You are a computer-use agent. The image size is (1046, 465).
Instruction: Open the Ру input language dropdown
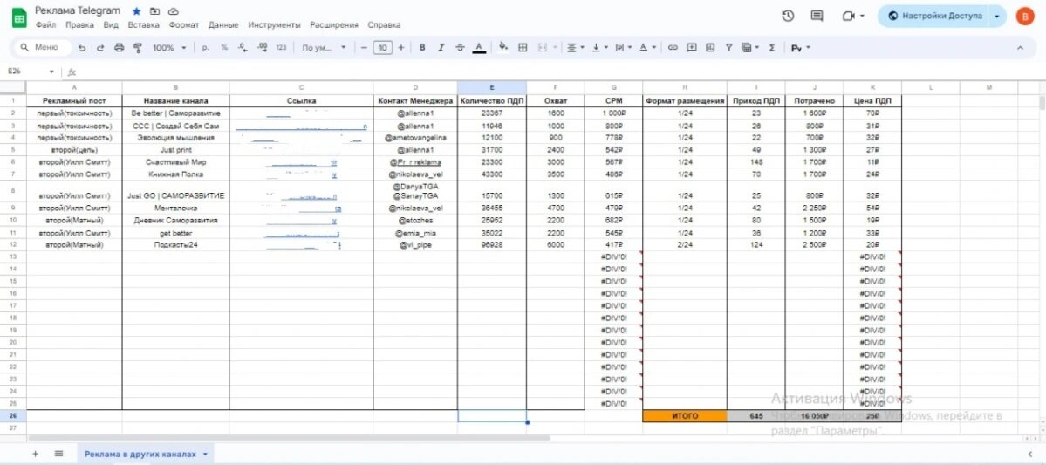pos(801,47)
